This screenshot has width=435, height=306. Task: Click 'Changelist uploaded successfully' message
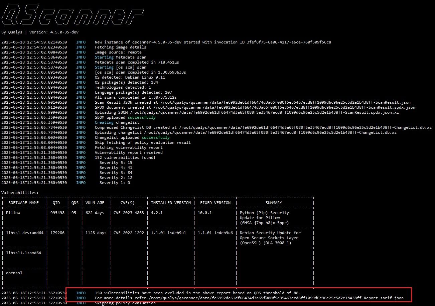tap(132, 137)
